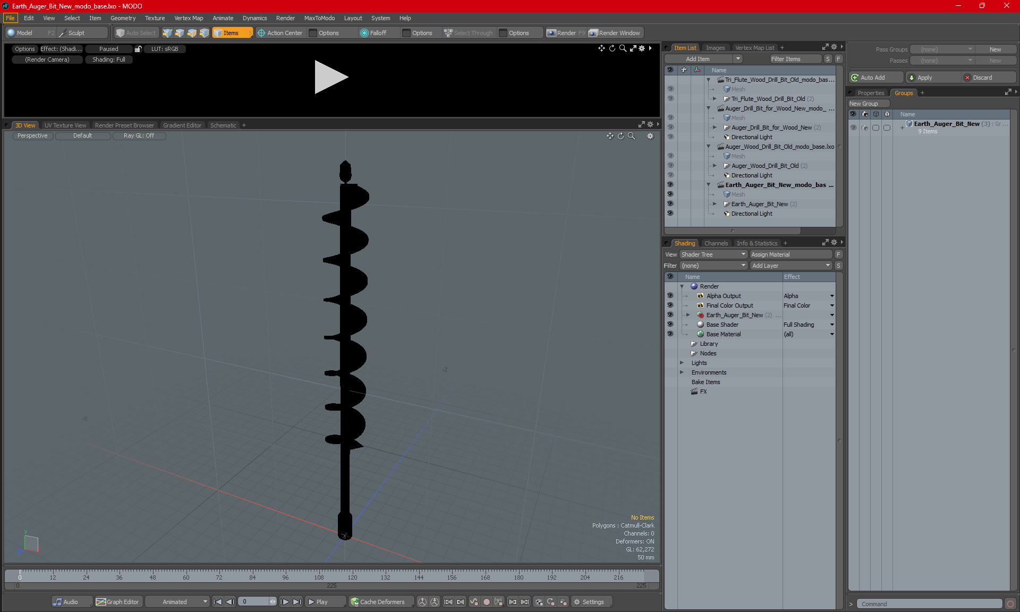Toggle visibility of Directional Light item
Image resolution: width=1020 pixels, height=612 pixels.
pyautogui.click(x=669, y=214)
